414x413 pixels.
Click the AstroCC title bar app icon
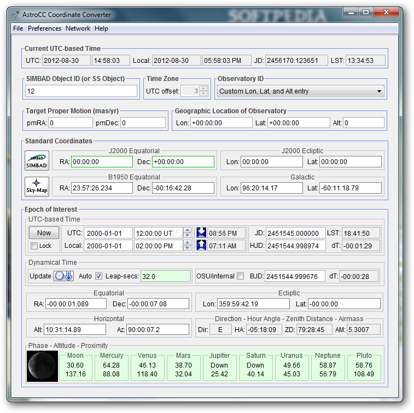click(x=15, y=15)
